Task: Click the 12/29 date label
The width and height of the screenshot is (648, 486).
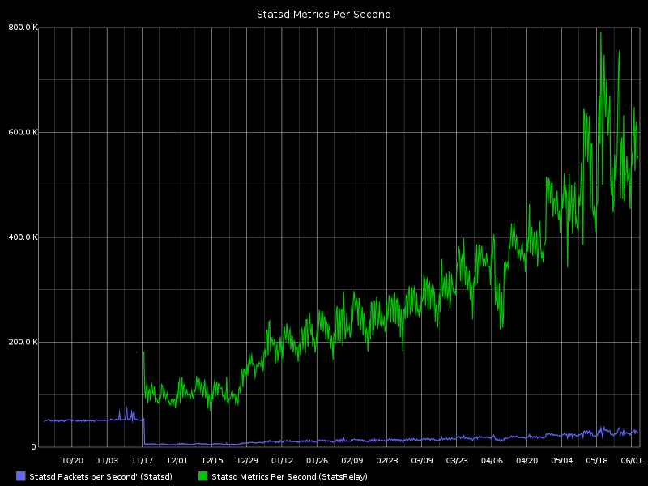Action: (247, 460)
